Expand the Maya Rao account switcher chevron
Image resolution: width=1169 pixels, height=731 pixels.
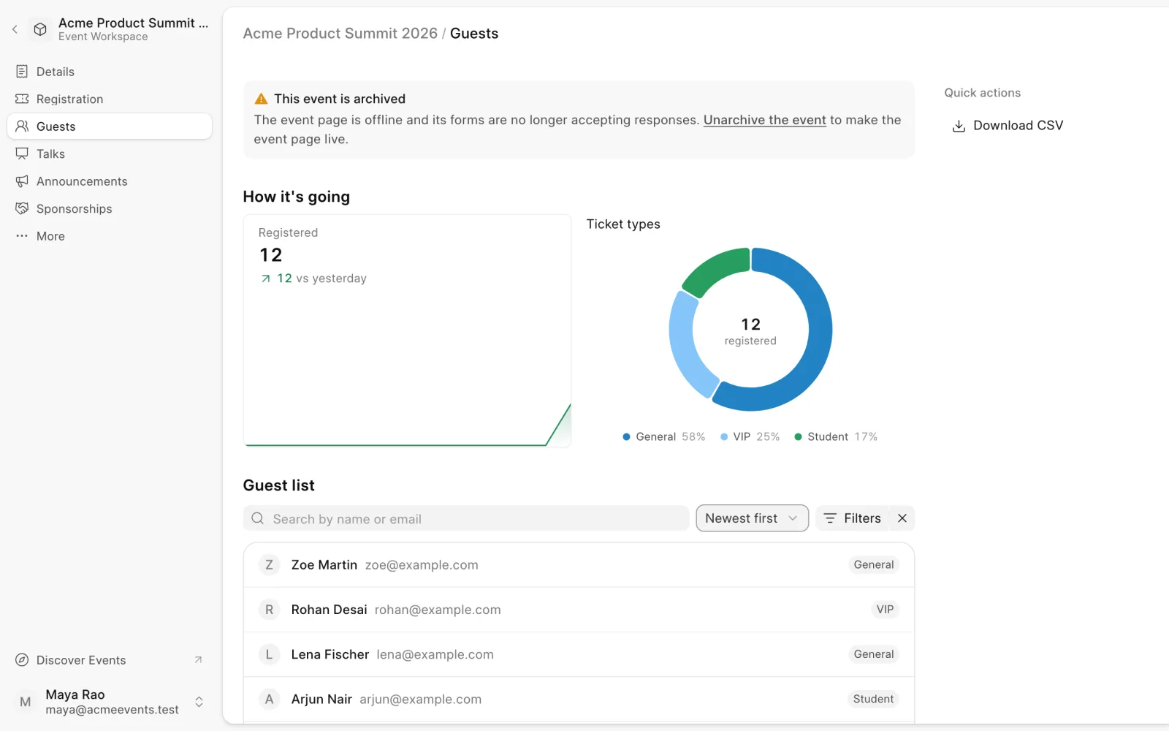(x=199, y=702)
